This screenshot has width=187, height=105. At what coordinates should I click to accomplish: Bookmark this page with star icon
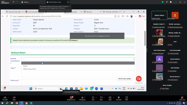click(119, 16)
